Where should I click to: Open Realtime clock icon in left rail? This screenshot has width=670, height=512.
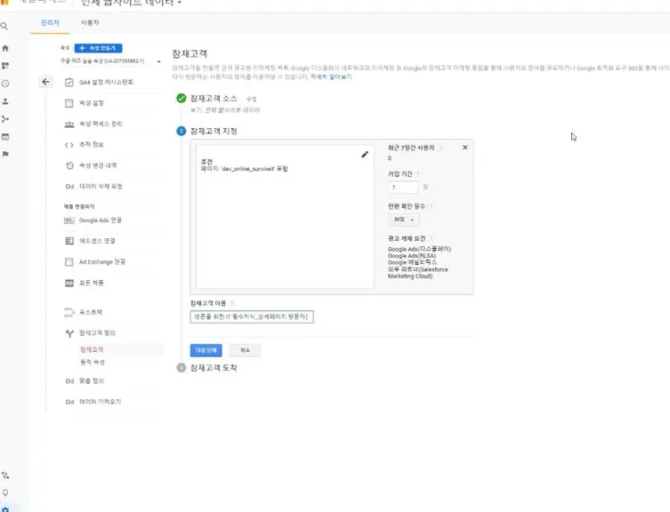pos(5,84)
